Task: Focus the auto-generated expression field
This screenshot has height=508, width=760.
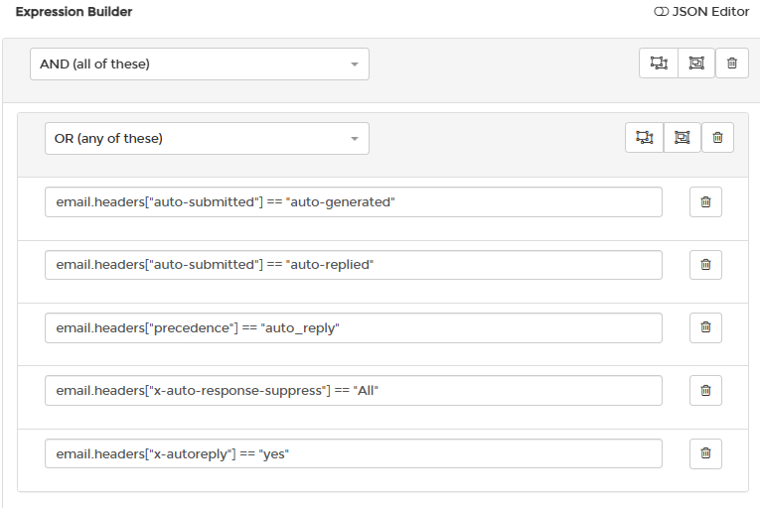Action: [354, 202]
